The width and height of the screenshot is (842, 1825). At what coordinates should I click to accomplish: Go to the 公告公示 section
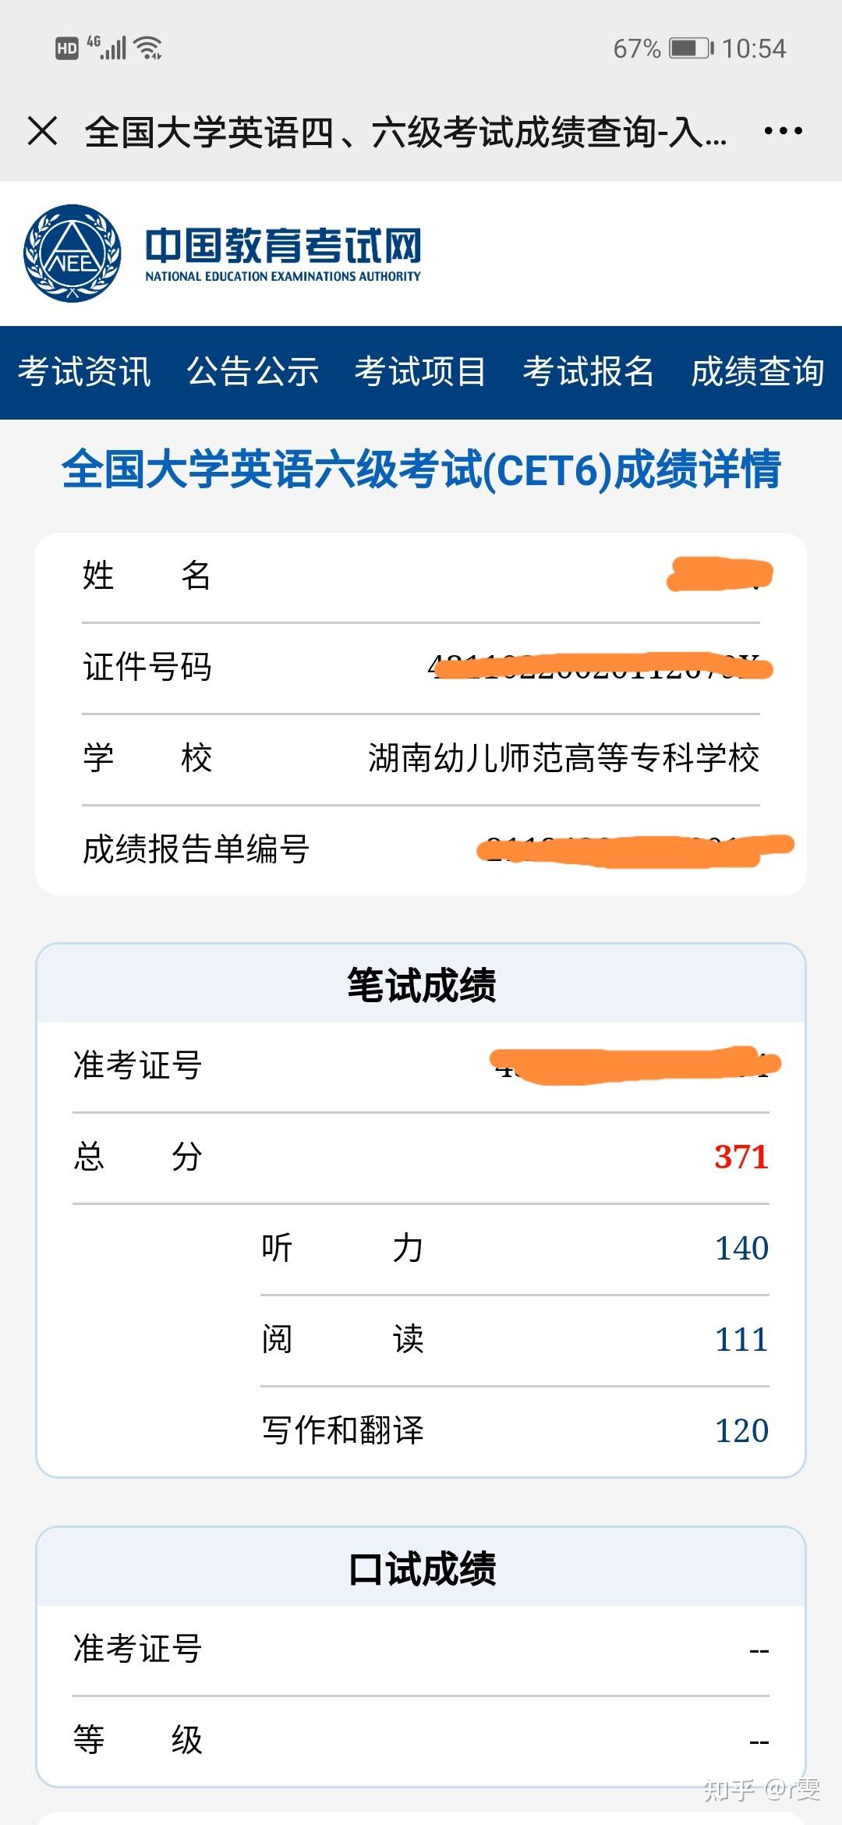tap(253, 372)
